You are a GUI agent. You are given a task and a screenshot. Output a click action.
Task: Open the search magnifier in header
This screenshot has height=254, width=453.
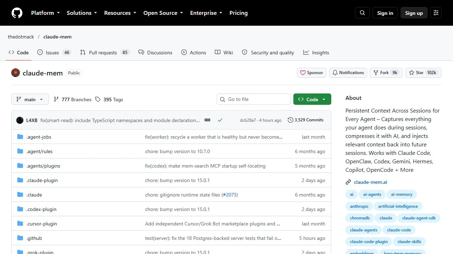click(362, 13)
